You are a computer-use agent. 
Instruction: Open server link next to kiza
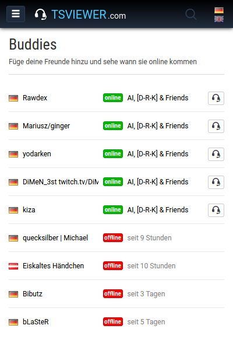158,210
